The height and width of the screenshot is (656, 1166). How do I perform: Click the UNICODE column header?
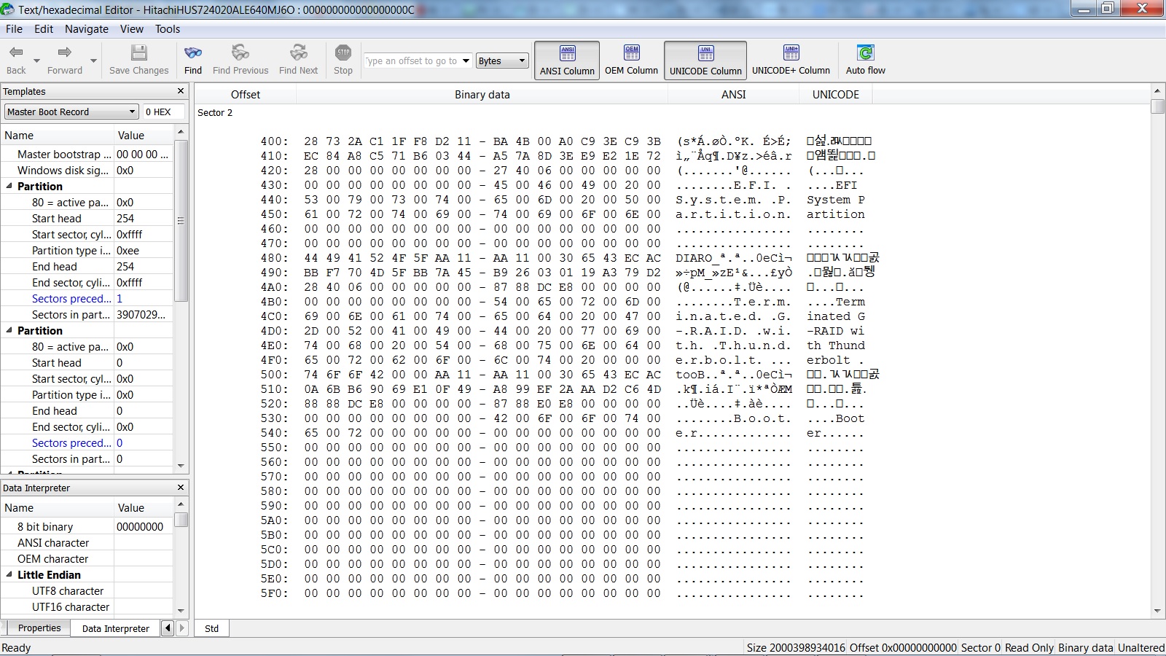click(836, 94)
